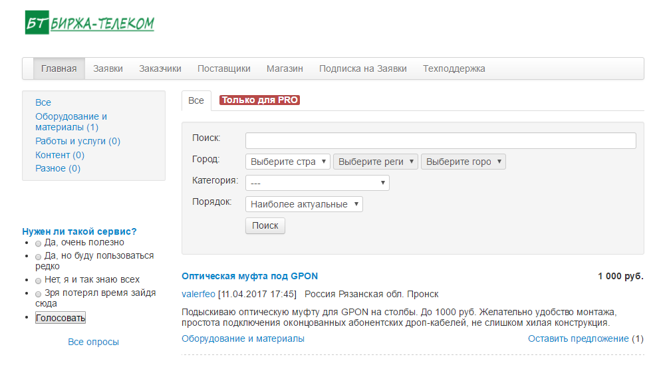Go to the Магазин menu section

click(x=285, y=68)
